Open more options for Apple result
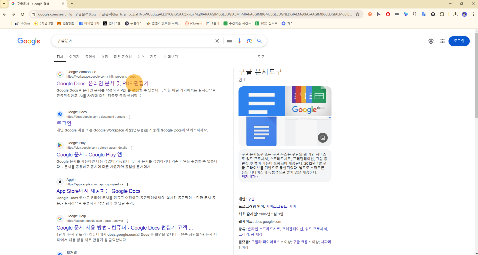The width and height of the screenshot is (478, 255). [x=127, y=185]
